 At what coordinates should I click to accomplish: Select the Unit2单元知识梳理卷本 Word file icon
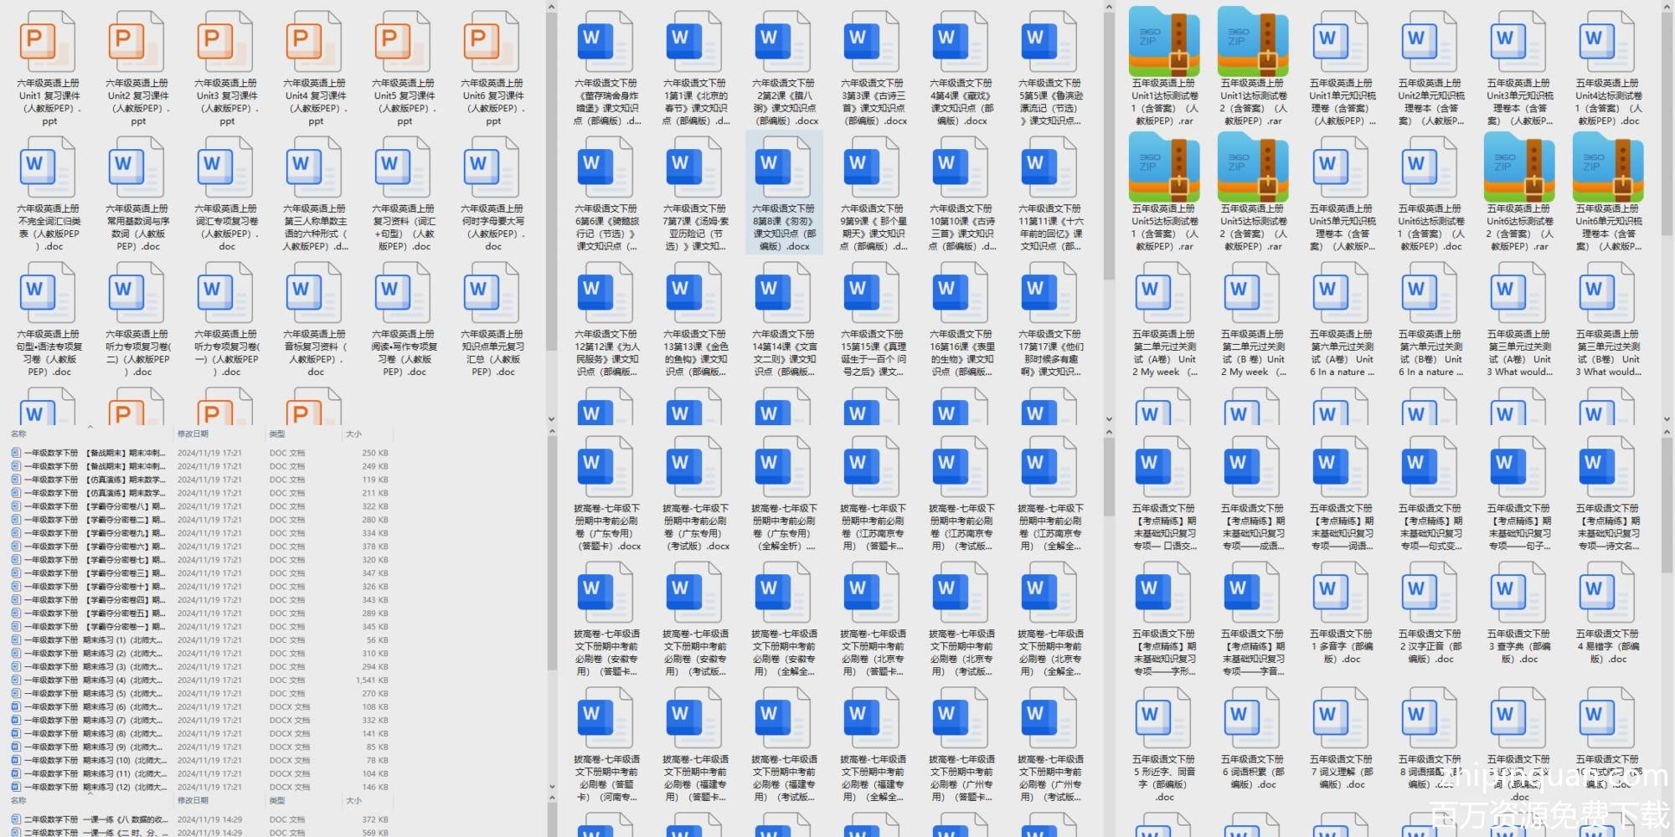click(x=1430, y=41)
